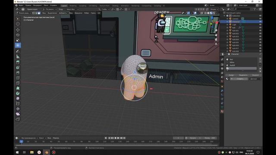
Task: Click the timeline play button
Action: 118,138
